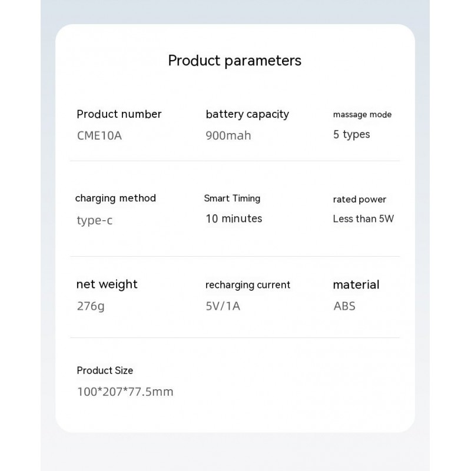The image size is (471, 471).
Task: Click the 276g weight value
Action: pos(91,306)
